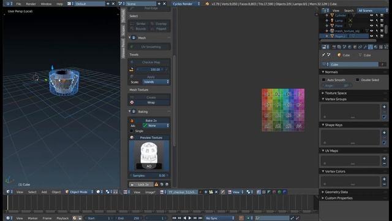Toggle visibility eye for Cylinder

(x=372, y=15)
